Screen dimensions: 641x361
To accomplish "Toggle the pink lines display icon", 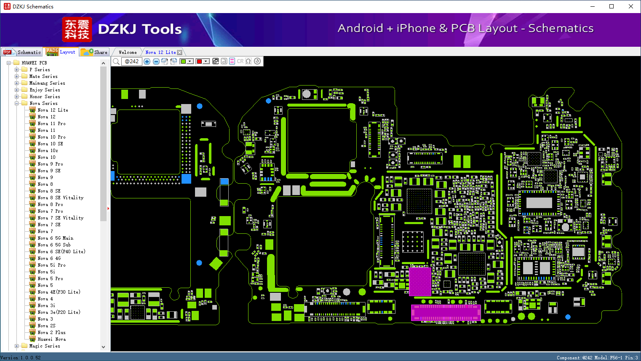I will (232, 61).
